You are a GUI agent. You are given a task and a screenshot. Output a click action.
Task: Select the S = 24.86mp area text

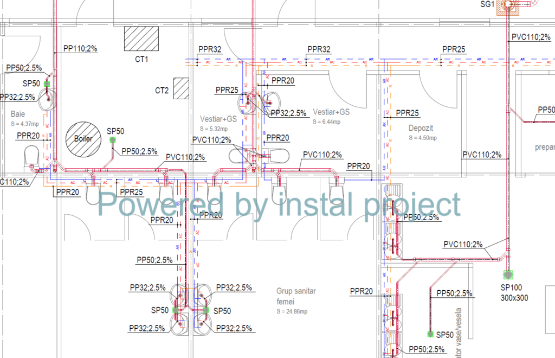(x=291, y=311)
